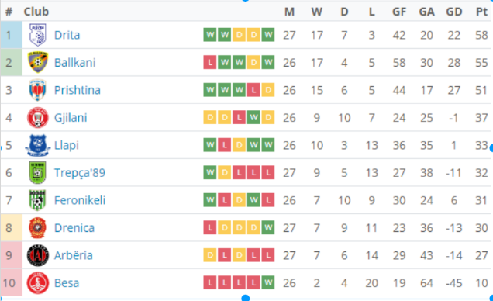493x301 pixels.
Task: Open the Prishtina team link
Action: (x=78, y=90)
